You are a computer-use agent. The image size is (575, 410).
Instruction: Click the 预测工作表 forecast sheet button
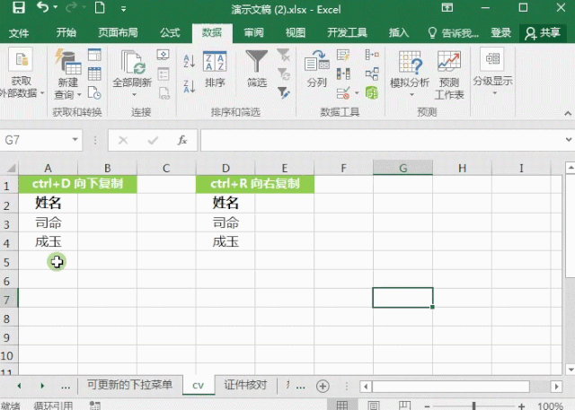pyautogui.click(x=449, y=75)
